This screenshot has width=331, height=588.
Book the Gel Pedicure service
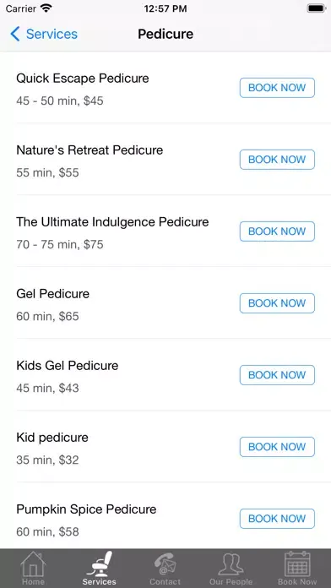coord(277,303)
